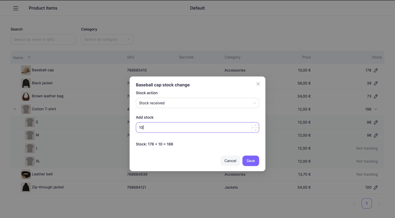395x218 pixels.
Task: Edit stock for Zip-through jacket
Action: click(376, 187)
